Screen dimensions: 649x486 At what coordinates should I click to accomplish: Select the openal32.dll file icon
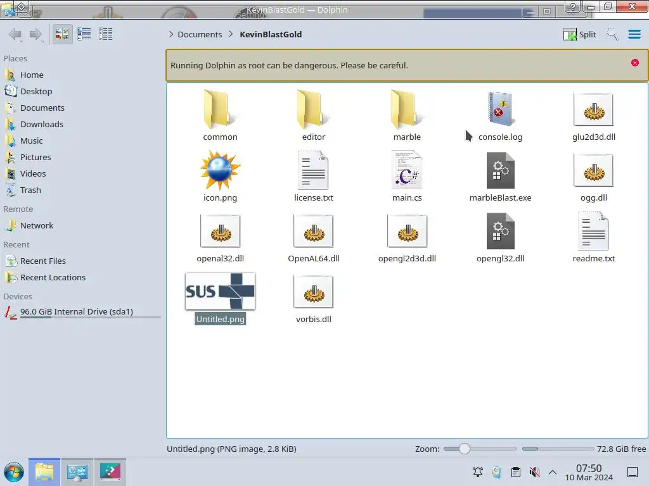(x=220, y=231)
